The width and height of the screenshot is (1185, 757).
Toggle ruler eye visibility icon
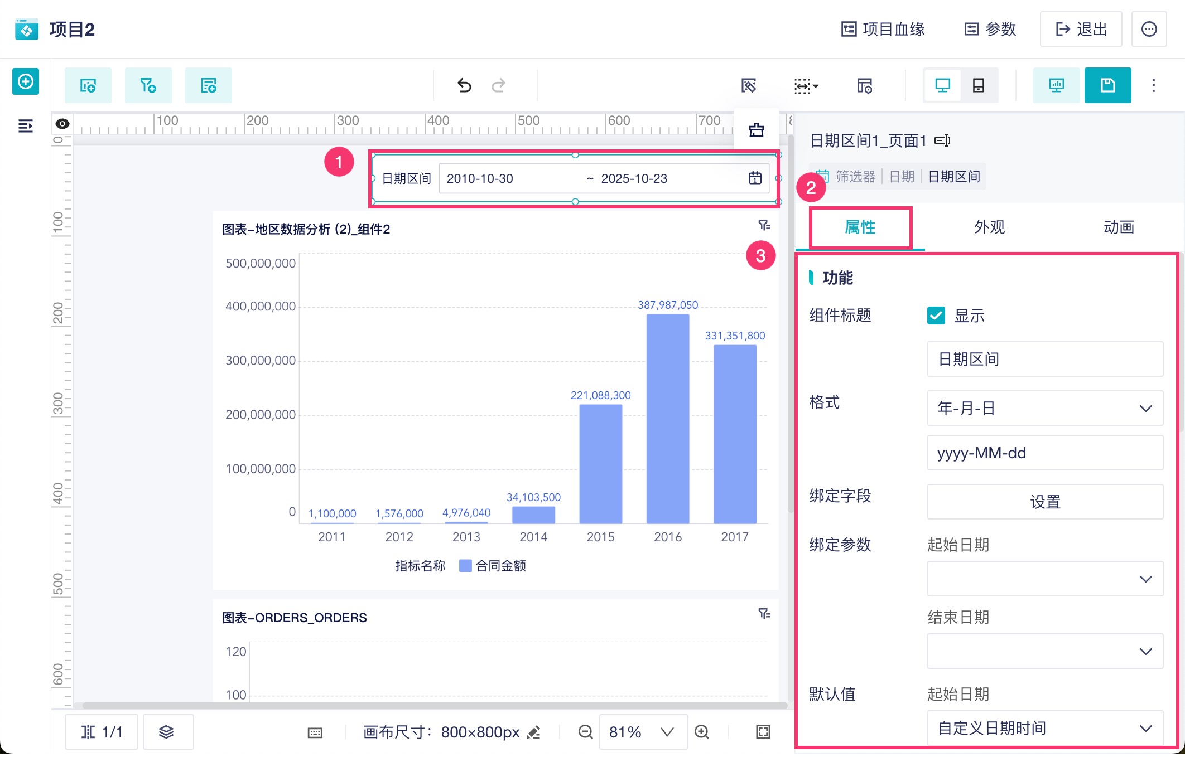[62, 124]
